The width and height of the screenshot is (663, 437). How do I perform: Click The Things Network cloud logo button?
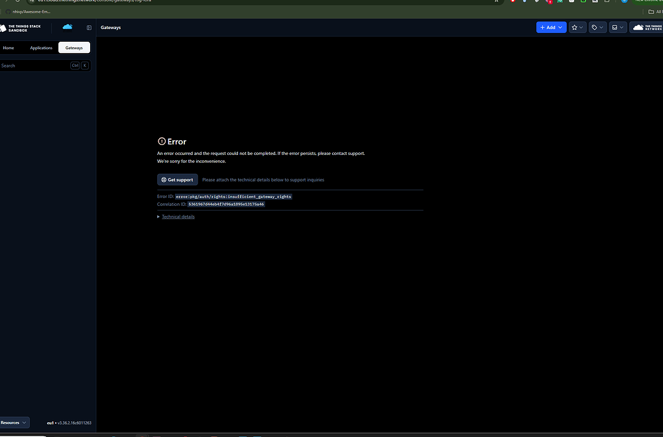(x=646, y=27)
